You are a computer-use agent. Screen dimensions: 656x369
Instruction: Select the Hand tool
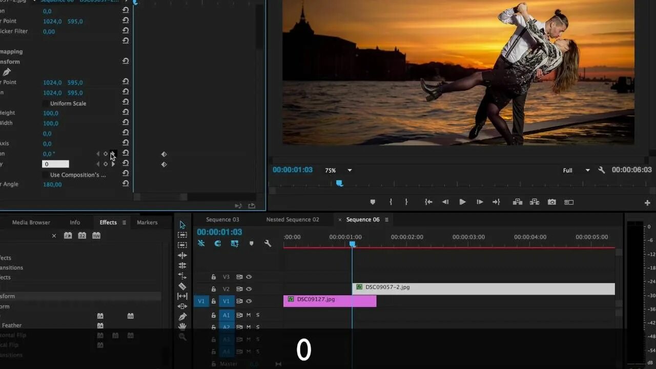coord(182,326)
